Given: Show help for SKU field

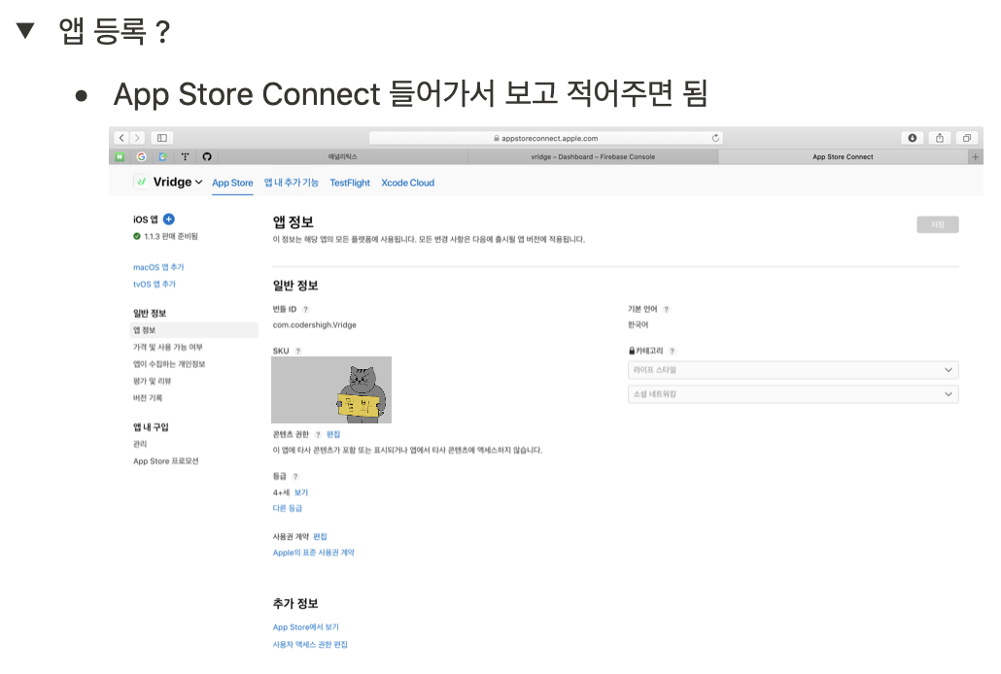Looking at the screenshot, I should pos(297,351).
